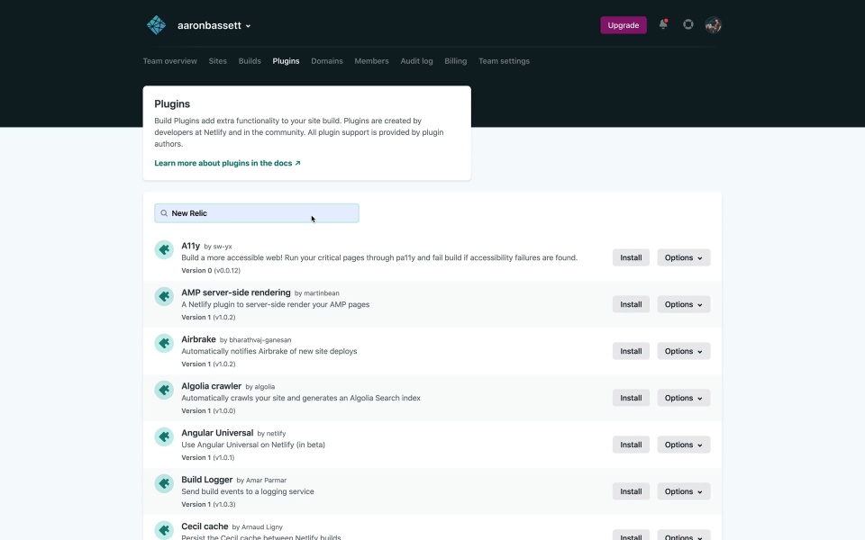865x540 pixels.
Task: Click author name sw-yx
Action: click(223, 247)
